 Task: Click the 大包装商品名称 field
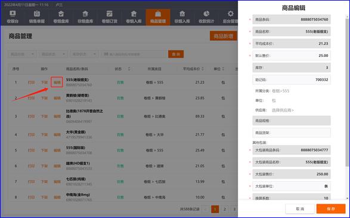[292, 162]
